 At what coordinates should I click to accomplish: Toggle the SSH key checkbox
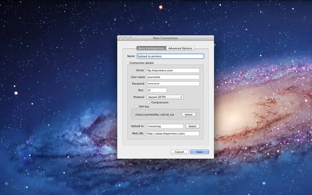click(136, 106)
